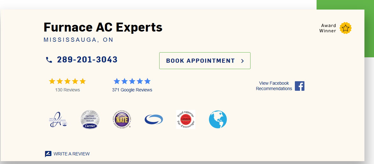Screen dimensions: 374x164
Task: Click the 130 Reviews text
Action: 67,90
